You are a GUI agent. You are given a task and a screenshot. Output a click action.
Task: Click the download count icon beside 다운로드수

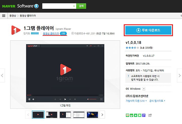(73, 33)
